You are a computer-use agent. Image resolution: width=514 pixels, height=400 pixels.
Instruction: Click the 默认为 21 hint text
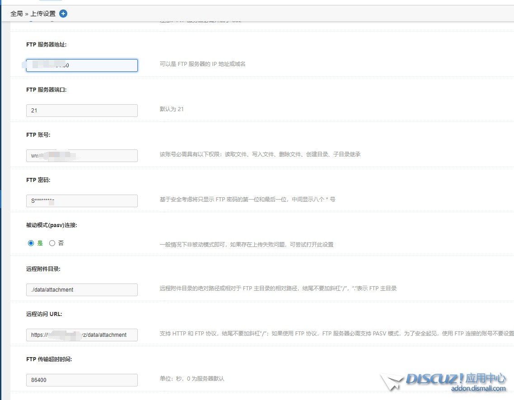click(x=172, y=109)
